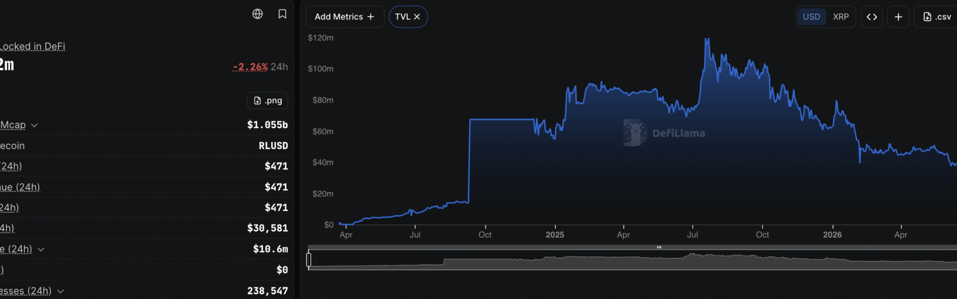Click the $1.055b market cap value
Screen dimensions: 957x299
tap(267, 125)
